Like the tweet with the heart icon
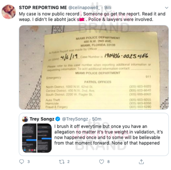 [101, 162]
